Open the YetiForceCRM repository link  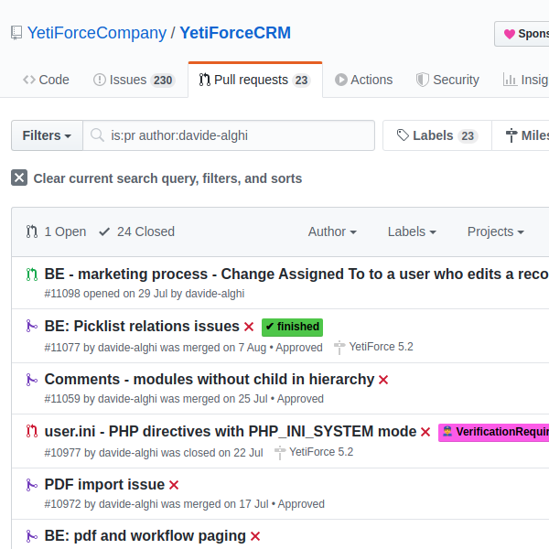click(235, 33)
